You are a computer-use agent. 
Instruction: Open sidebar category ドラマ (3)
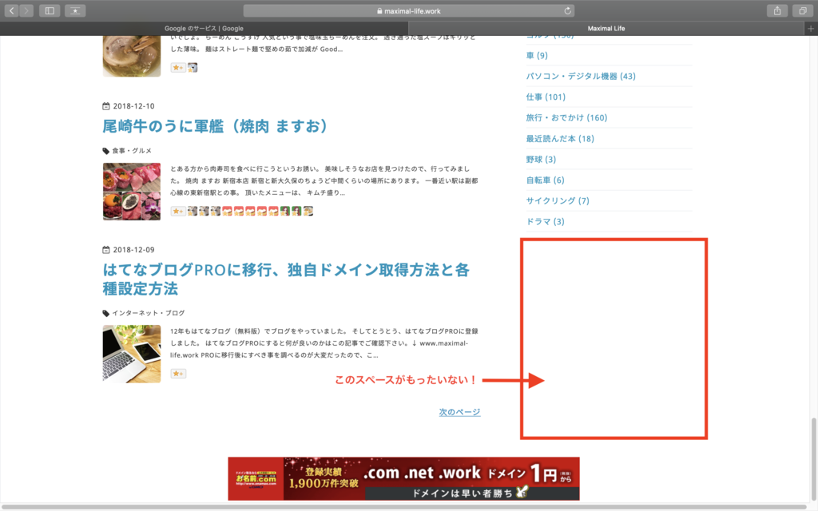[x=545, y=222]
